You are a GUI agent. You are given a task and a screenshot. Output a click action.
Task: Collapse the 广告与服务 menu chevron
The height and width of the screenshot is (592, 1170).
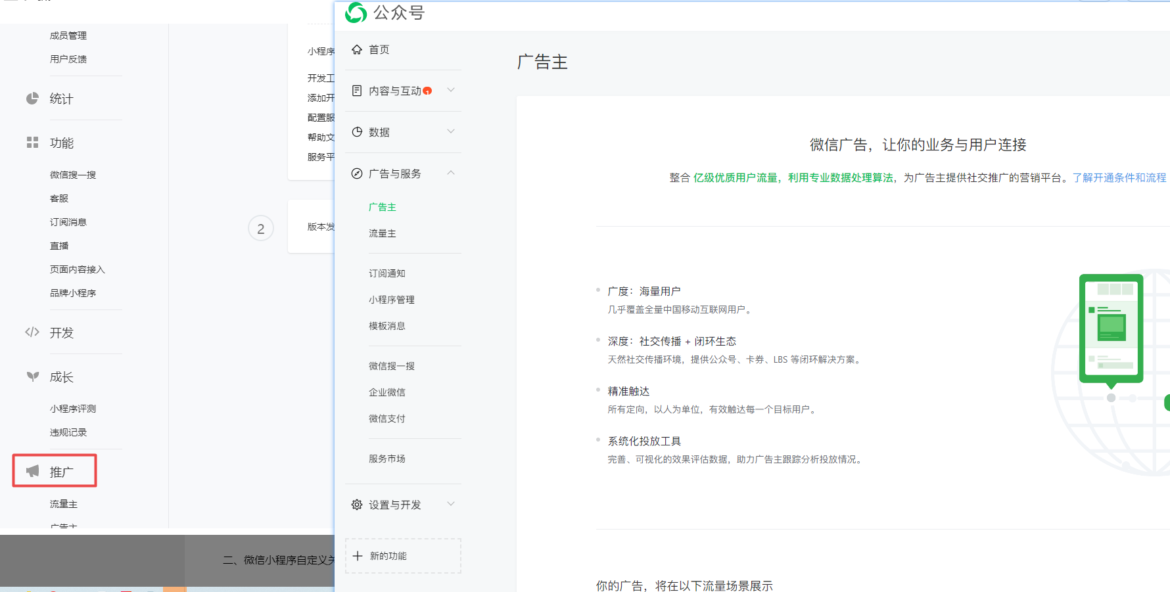click(x=451, y=173)
